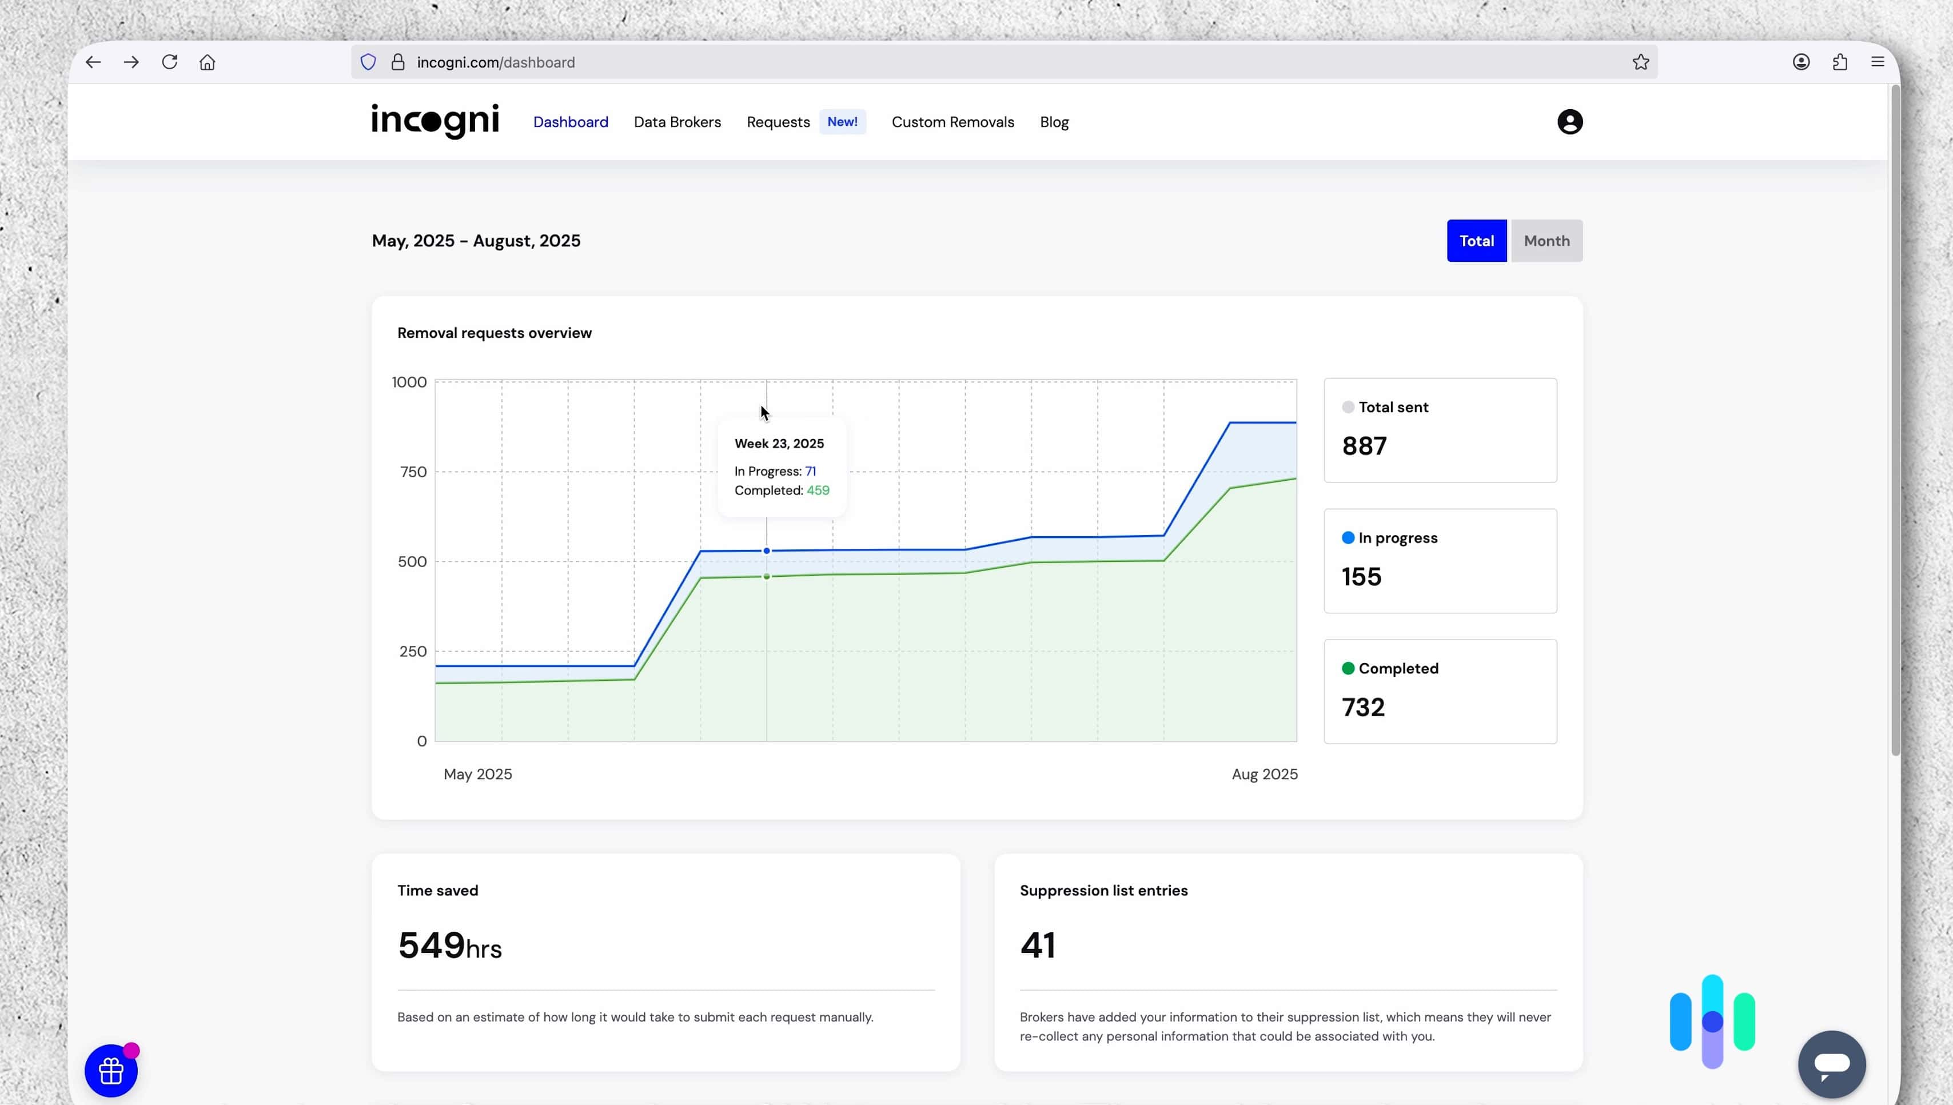
Task: Click the browser back navigation arrow
Action: [93, 62]
